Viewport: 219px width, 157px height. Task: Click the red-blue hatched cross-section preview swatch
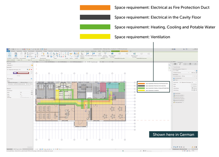[21, 73]
